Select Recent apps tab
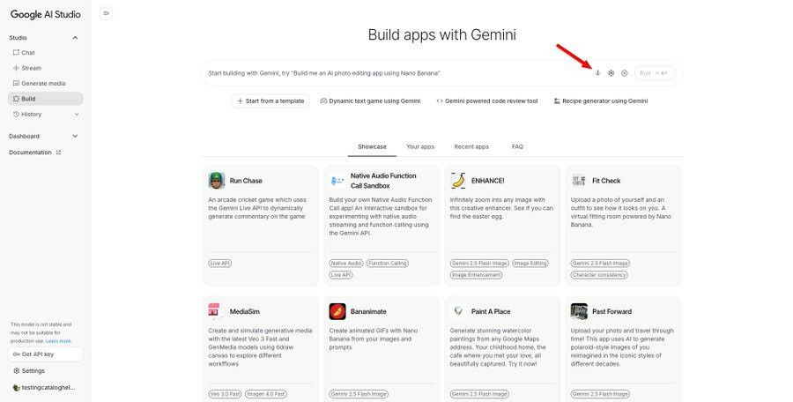793x402 pixels. click(x=471, y=147)
